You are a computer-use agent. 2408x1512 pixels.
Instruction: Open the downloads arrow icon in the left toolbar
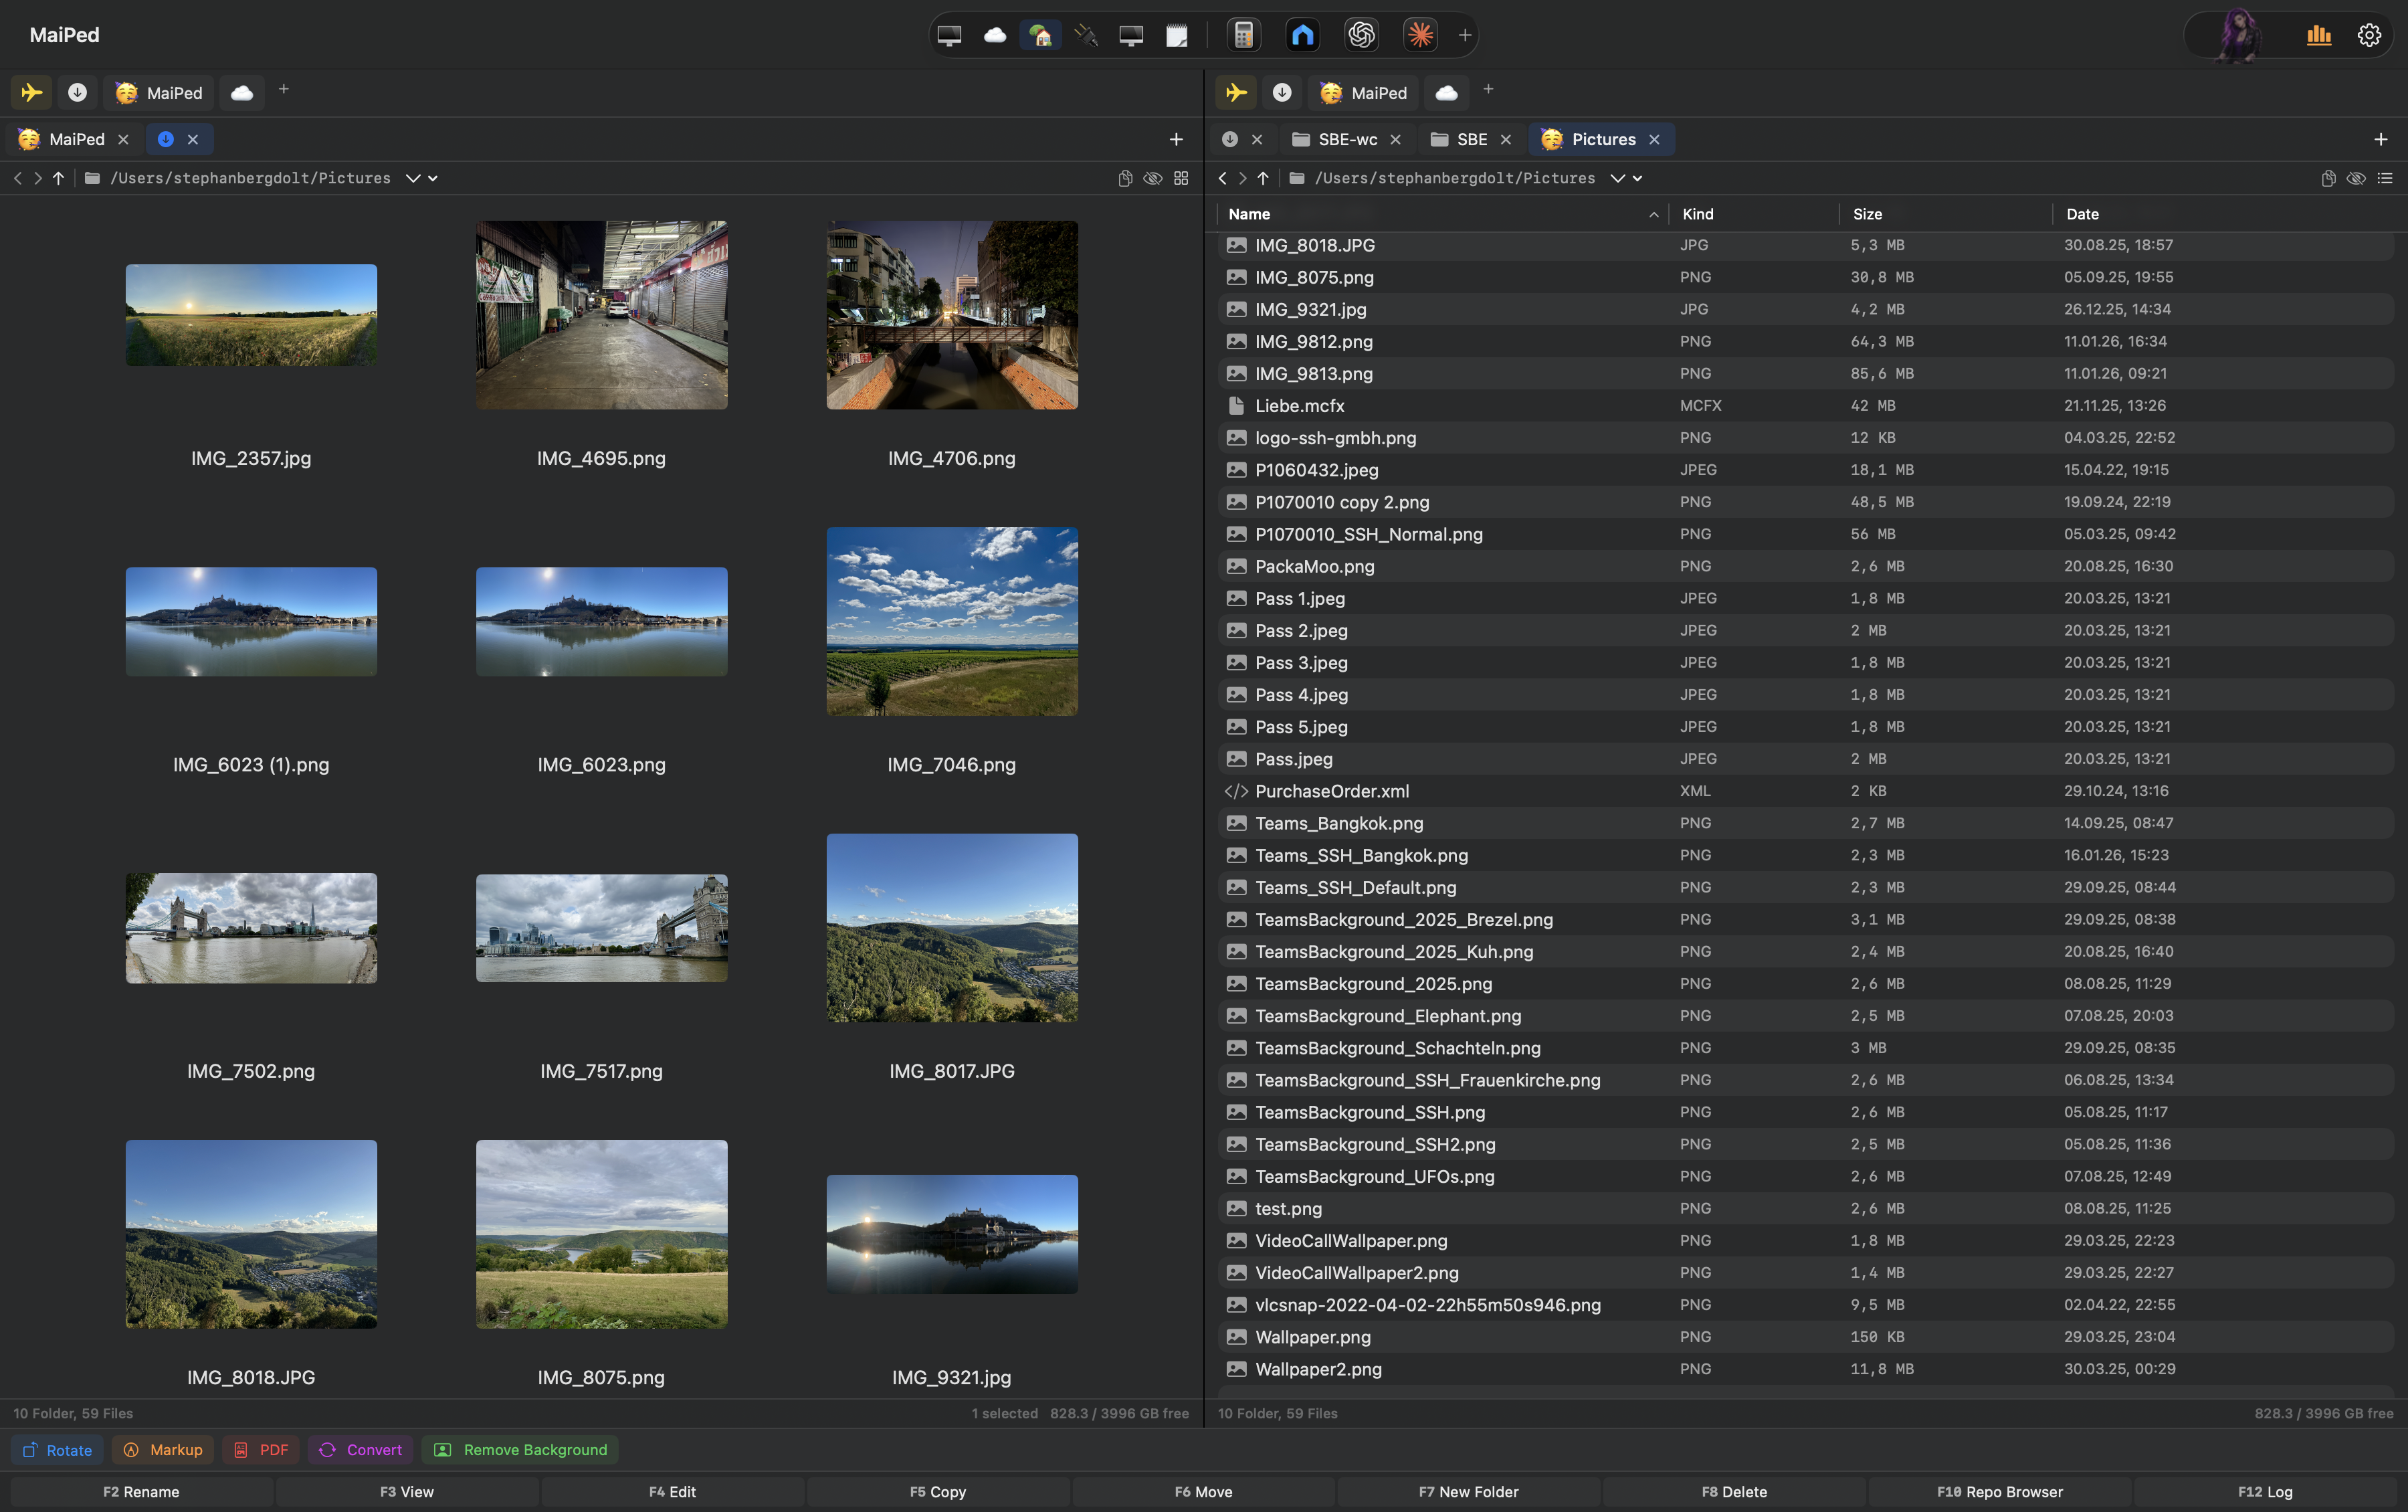(76, 92)
